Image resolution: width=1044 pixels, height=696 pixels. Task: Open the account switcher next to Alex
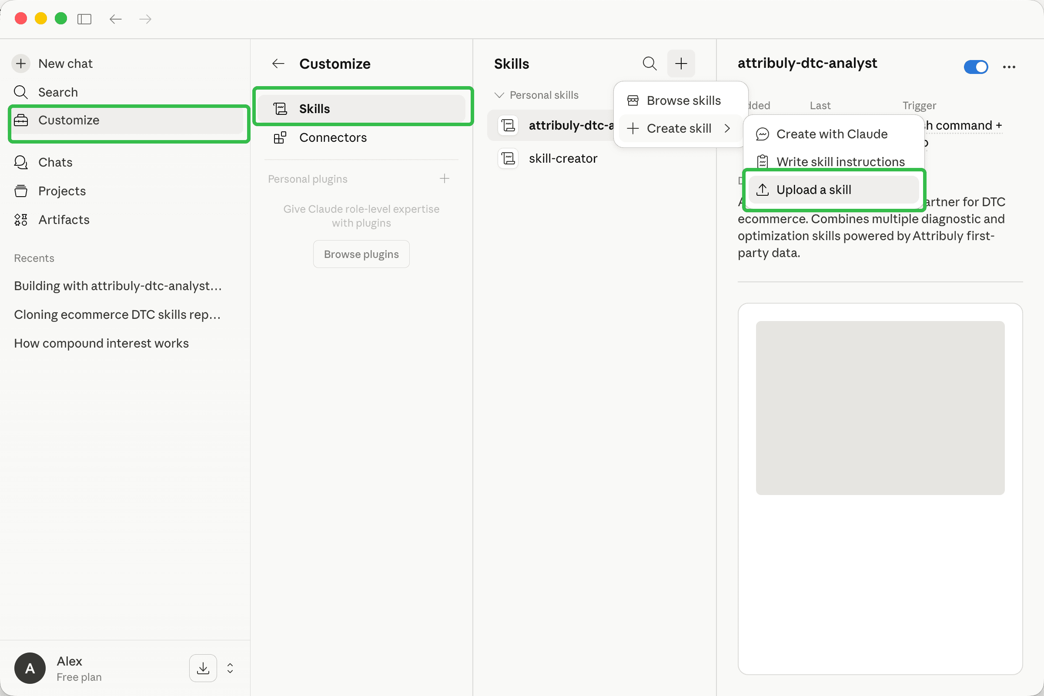tap(230, 668)
